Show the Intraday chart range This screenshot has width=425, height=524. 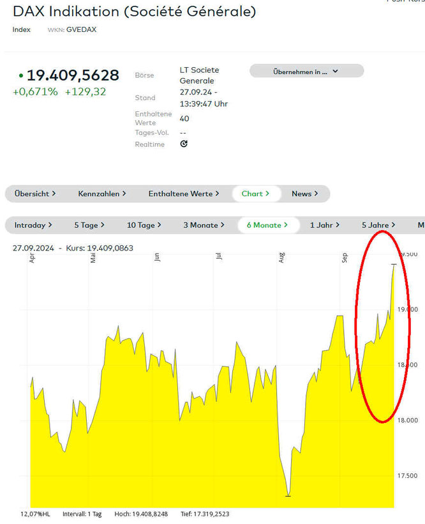click(x=33, y=225)
